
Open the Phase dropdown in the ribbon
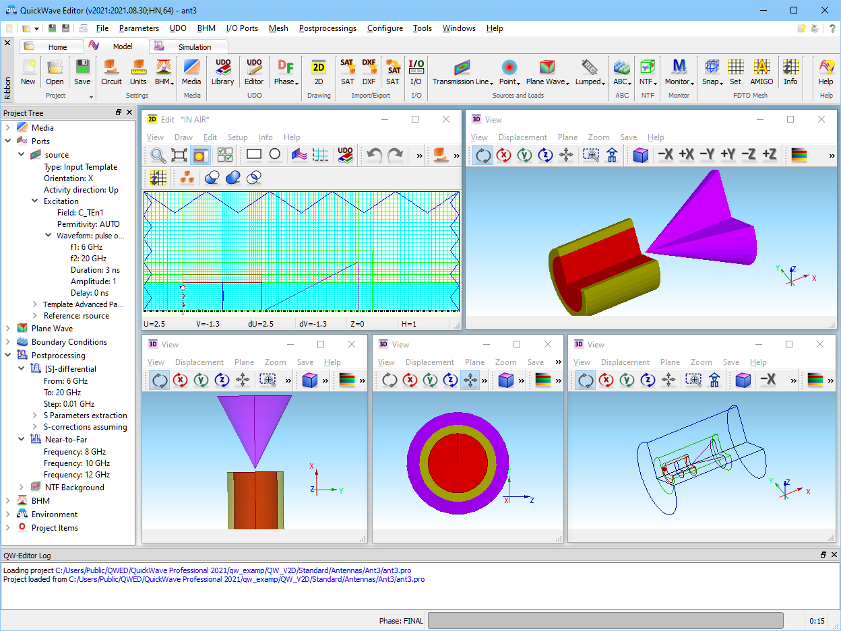pos(286,73)
